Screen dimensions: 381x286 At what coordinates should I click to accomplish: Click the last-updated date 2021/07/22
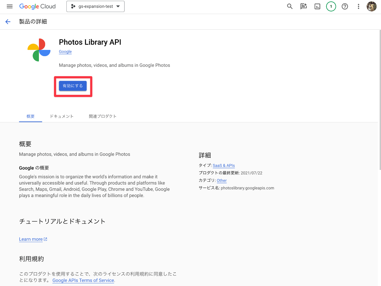251,173
